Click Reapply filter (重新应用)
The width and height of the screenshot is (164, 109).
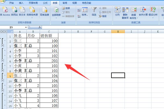coord(105,12)
